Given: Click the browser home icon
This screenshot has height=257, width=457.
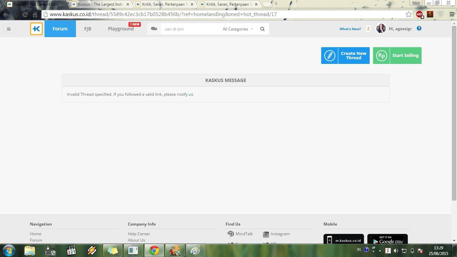Looking at the screenshot, I should point(35,15).
